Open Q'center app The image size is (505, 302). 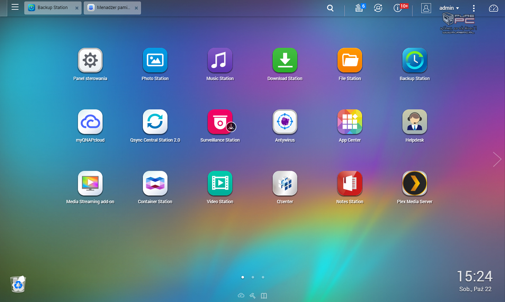coord(285,183)
